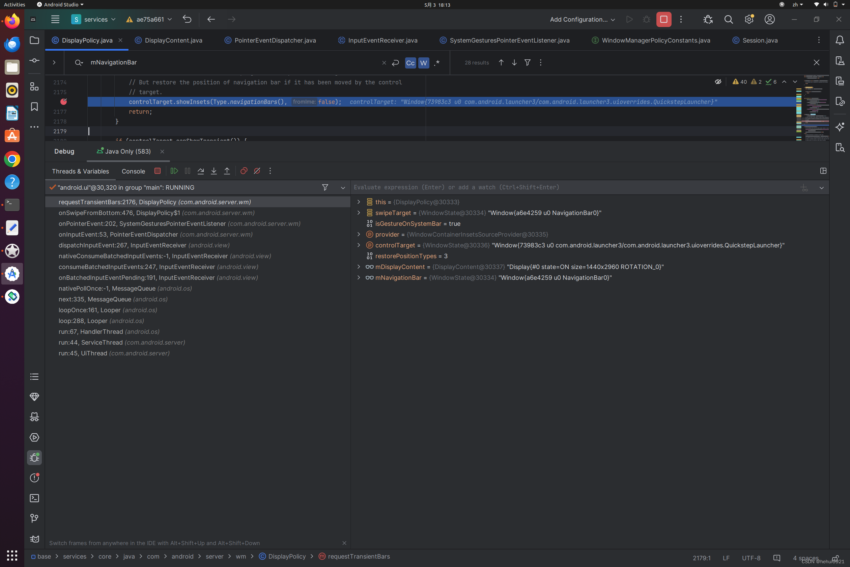This screenshot has width=850, height=567.
Task: Open the Logcat tool window icon
Action: tap(34, 539)
